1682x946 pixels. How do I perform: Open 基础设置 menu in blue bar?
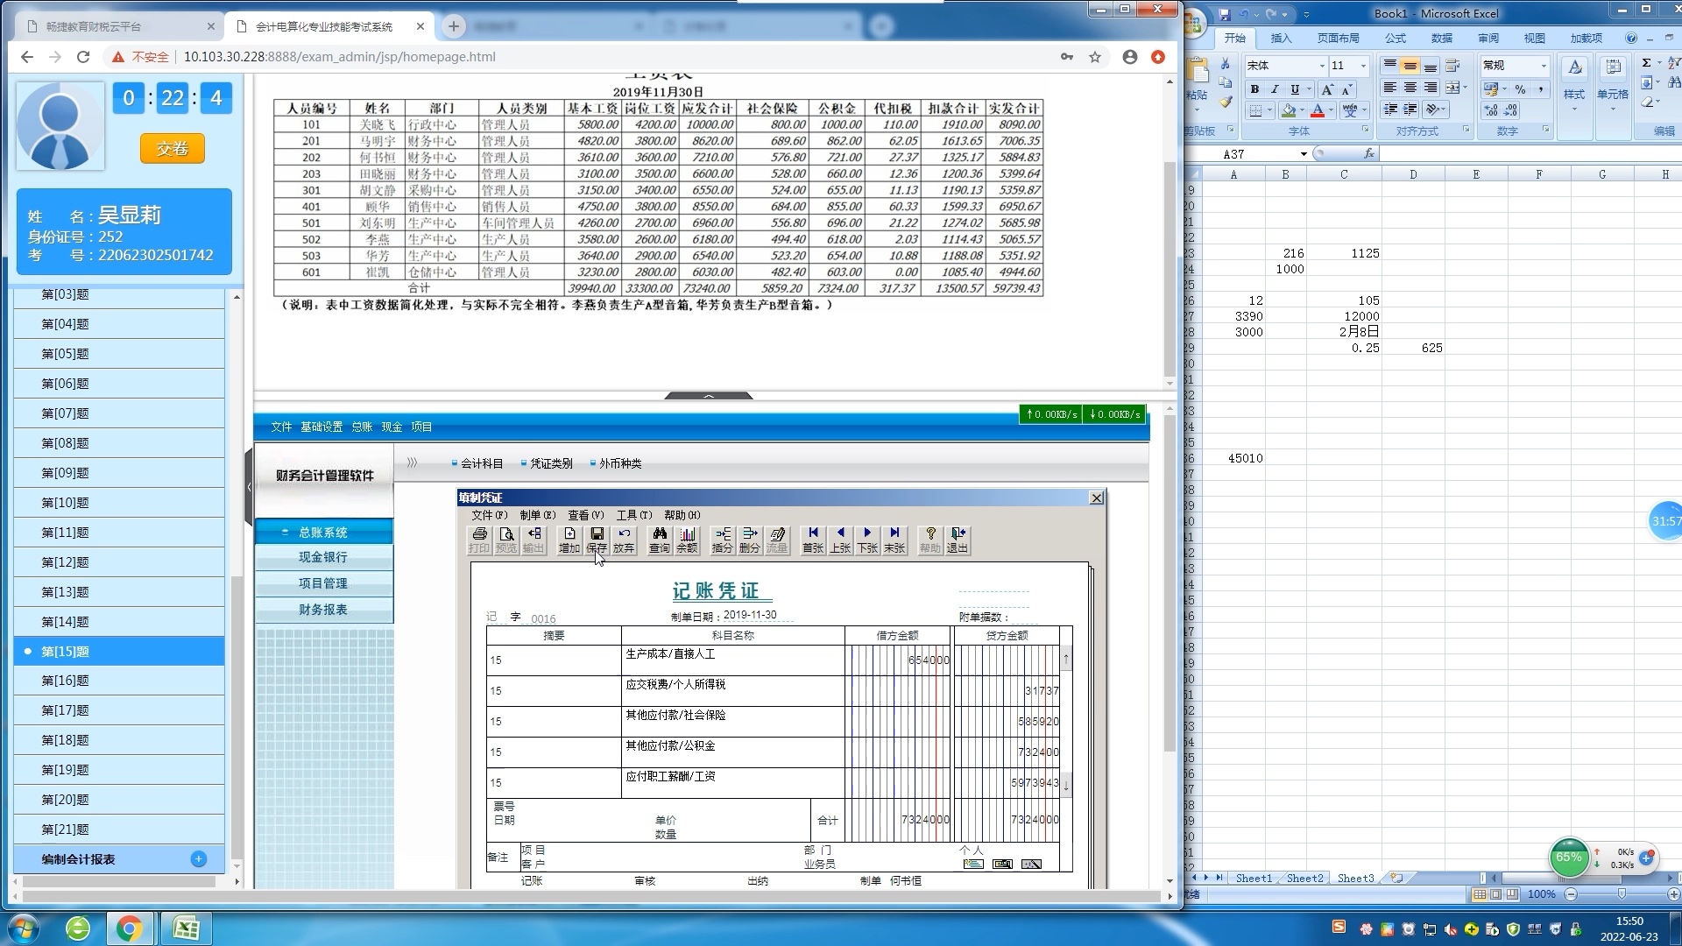tap(322, 427)
